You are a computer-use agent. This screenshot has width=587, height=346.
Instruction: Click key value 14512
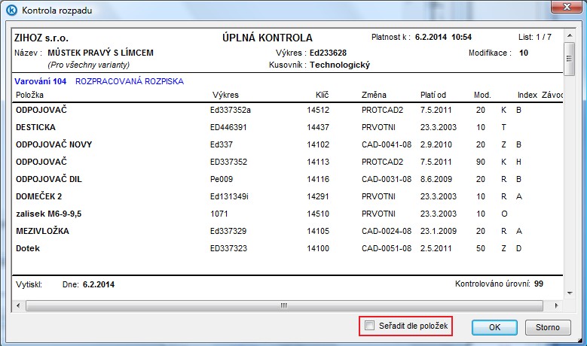click(x=318, y=111)
